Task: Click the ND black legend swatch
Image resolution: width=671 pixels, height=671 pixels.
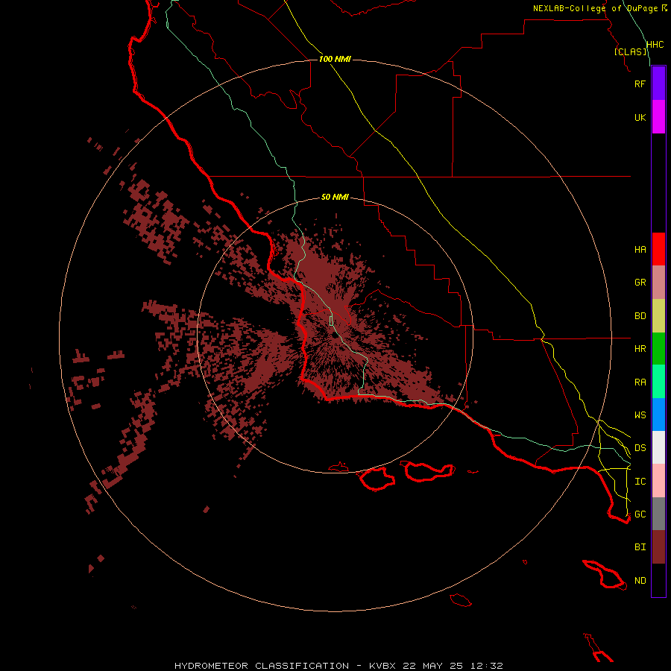Action: coord(658,580)
